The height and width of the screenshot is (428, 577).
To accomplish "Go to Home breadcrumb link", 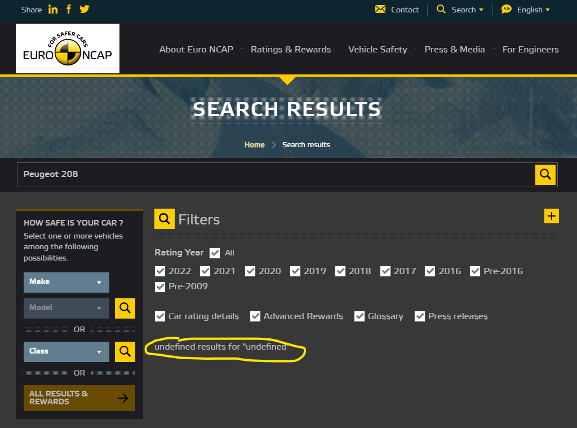I will click(x=254, y=145).
